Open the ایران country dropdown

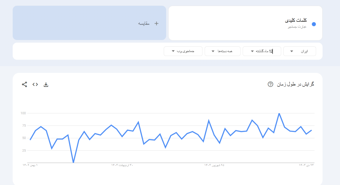click(300, 51)
